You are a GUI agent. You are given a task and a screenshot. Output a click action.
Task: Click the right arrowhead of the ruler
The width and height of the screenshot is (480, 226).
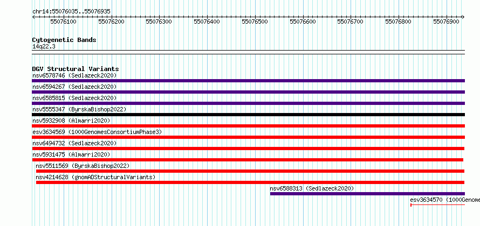tap(463, 17)
